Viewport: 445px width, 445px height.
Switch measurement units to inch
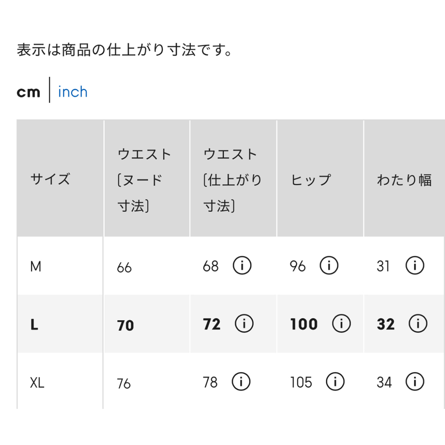coord(73,91)
